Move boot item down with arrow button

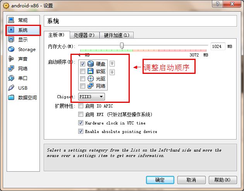click(x=112, y=72)
